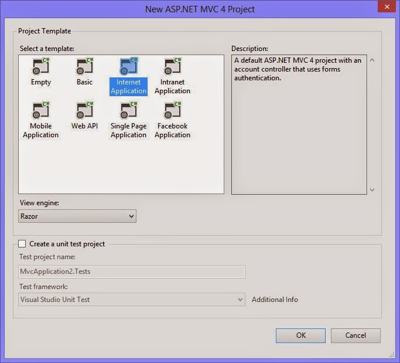
Task: Choose the Basic template icon
Action: click(85, 66)
